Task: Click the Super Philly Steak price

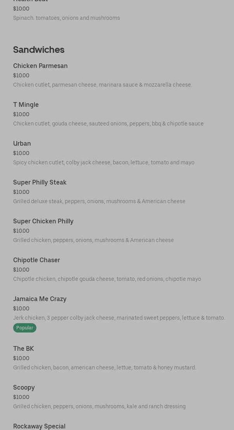Action: click(21, 192)
